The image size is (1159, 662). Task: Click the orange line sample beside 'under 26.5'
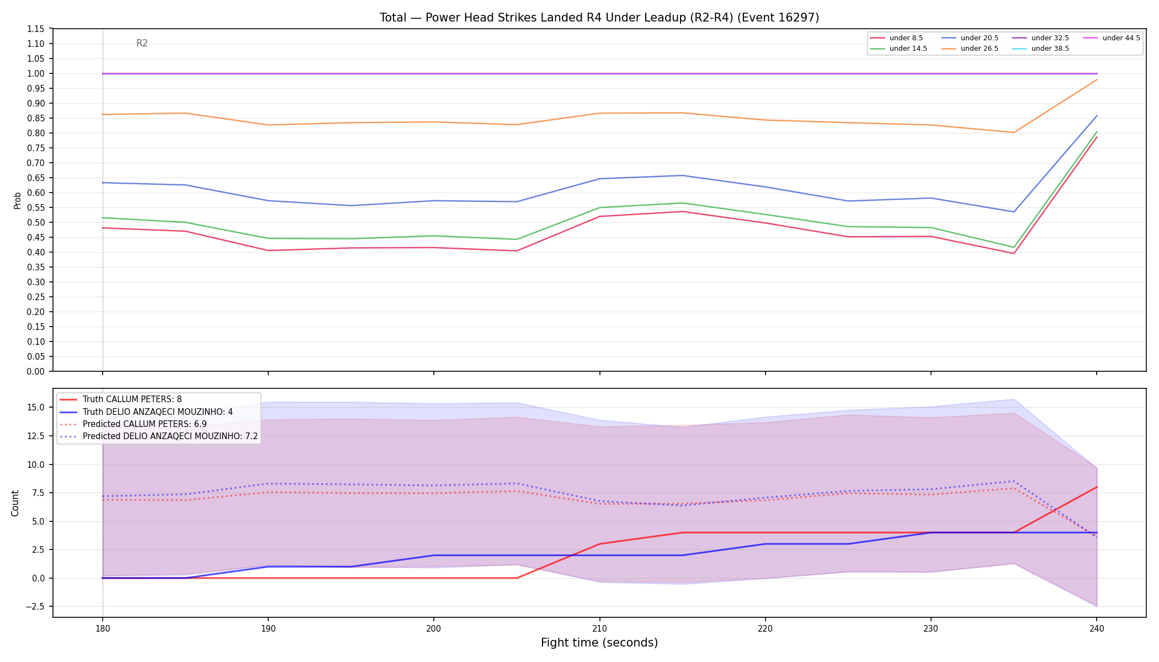pos(949,49)
